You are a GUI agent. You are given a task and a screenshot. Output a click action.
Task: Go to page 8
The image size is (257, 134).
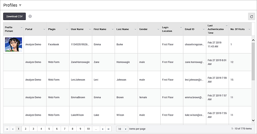pos(73,129)
